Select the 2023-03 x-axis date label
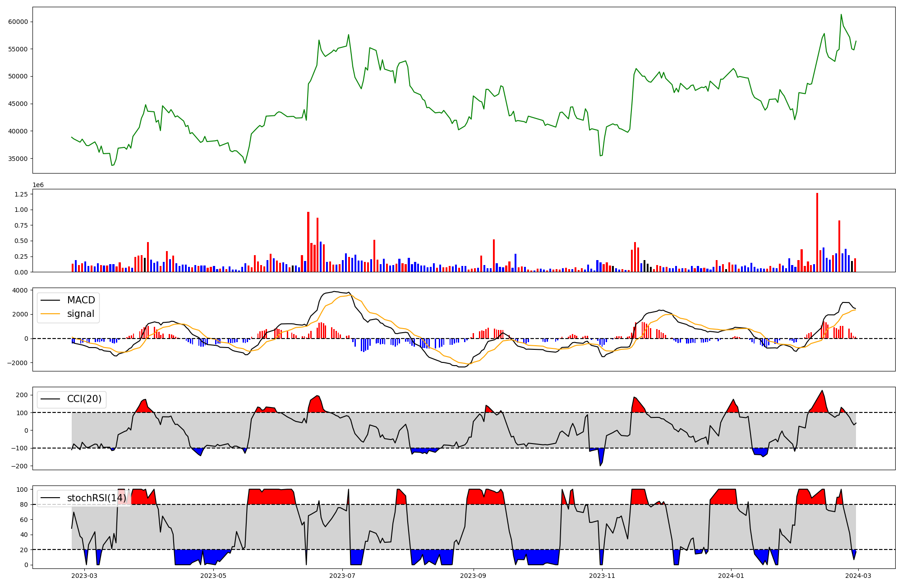Image resolution: width=902 pixels, height=586 pixels. click(84, 576)
